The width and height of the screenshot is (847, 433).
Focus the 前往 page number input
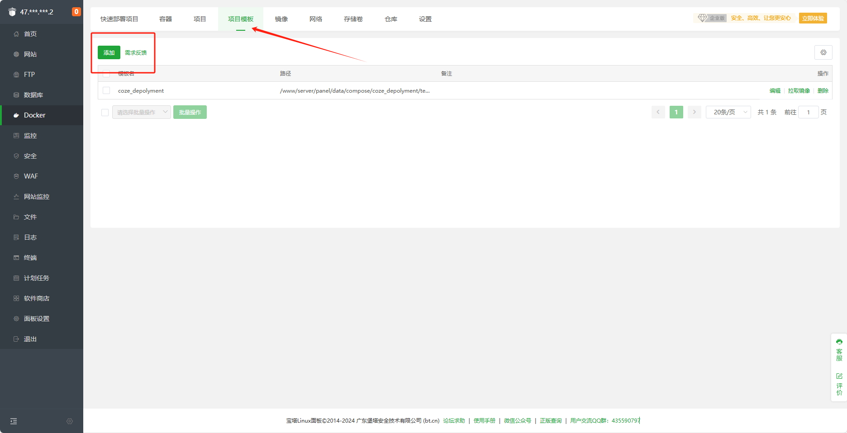pyautogui.click(x=809, y=112)
